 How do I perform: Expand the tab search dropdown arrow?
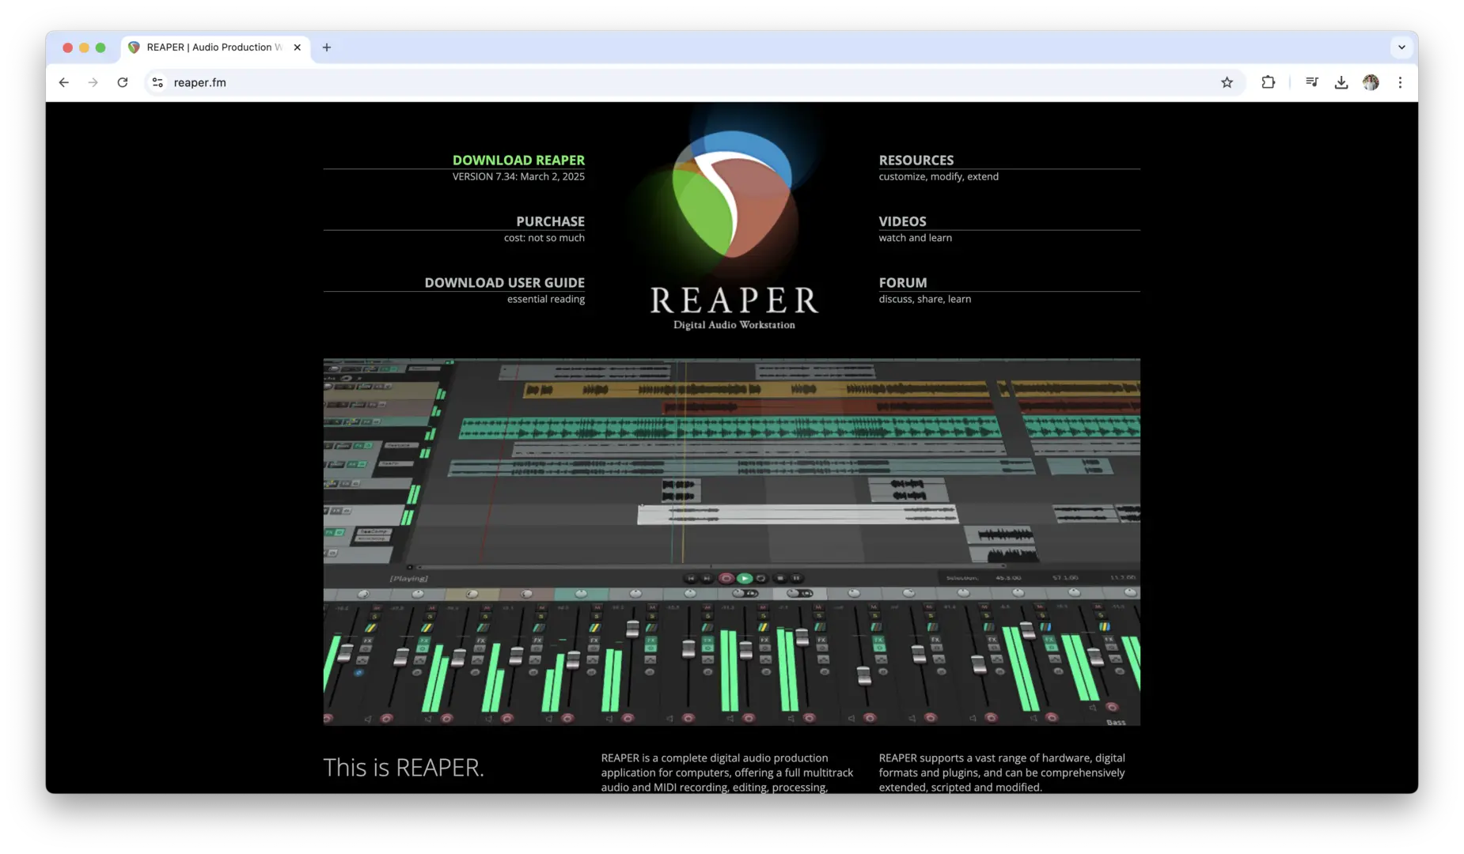point(1401,47)
